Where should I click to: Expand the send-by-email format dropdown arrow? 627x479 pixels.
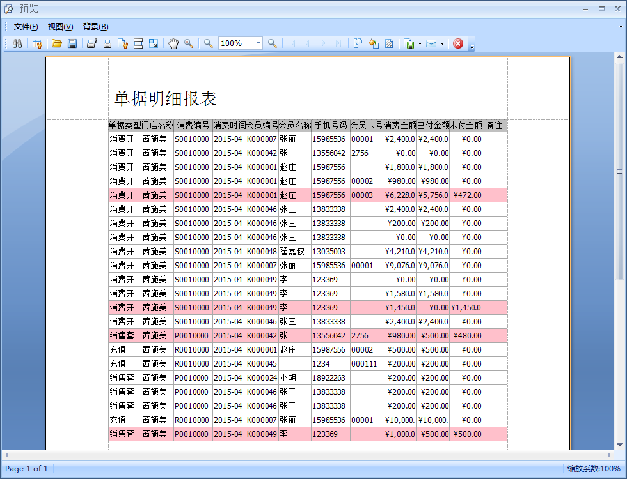[x=442, y=43]
